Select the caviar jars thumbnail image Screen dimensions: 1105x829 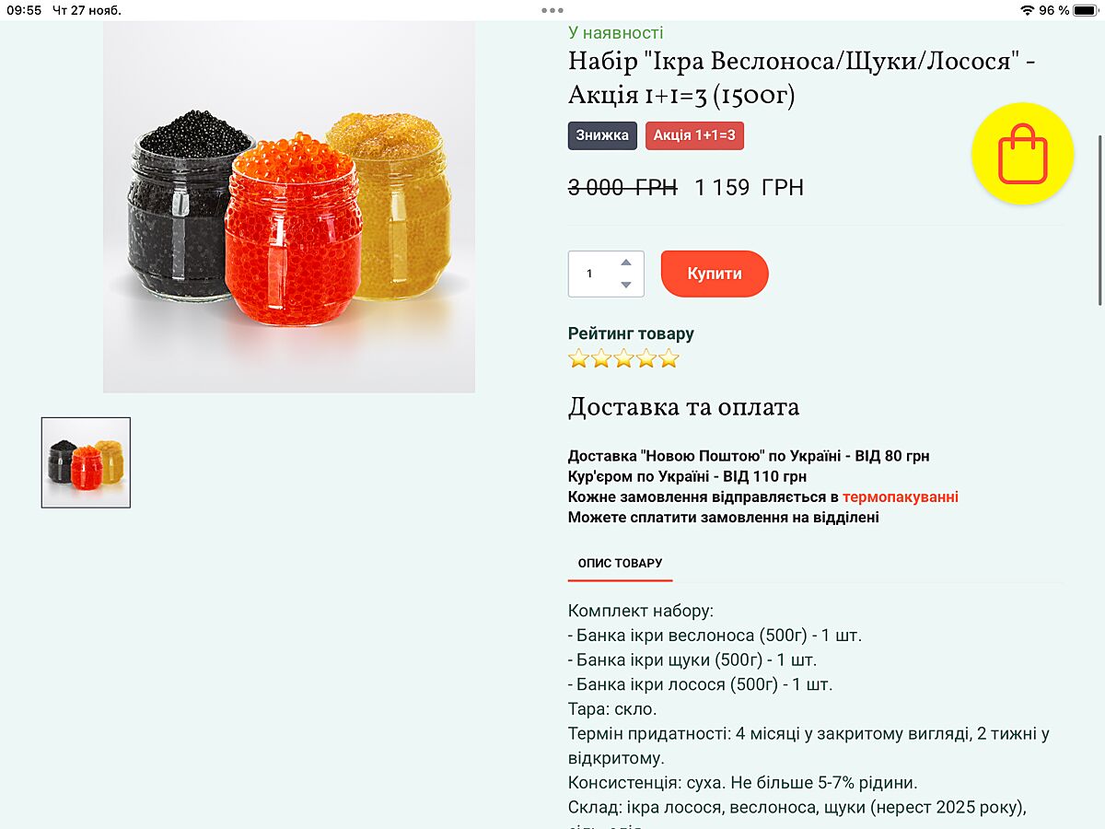pos(86,462)
